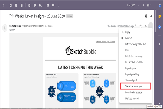Click the Unsubscribe link
Viewport: 163px width, 109px height.
click(49, 26)
